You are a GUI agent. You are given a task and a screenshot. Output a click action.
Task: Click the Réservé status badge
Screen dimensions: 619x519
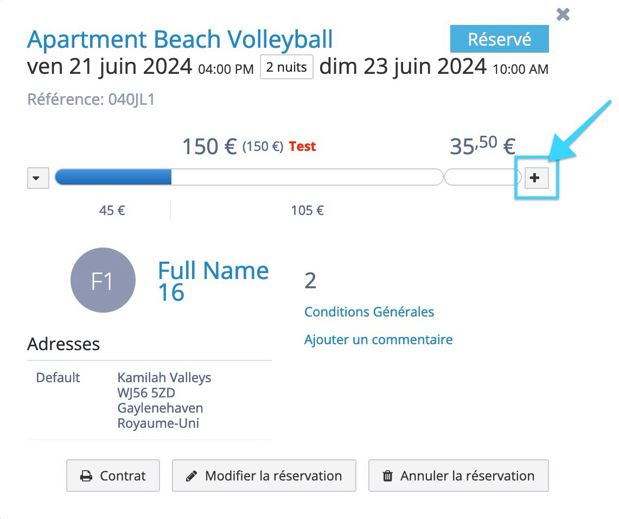[500, 39]
